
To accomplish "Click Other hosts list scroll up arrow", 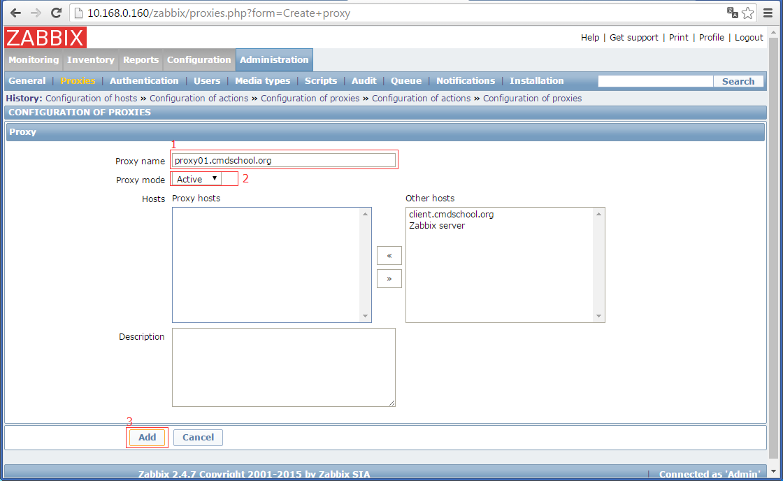I will 598,214.
